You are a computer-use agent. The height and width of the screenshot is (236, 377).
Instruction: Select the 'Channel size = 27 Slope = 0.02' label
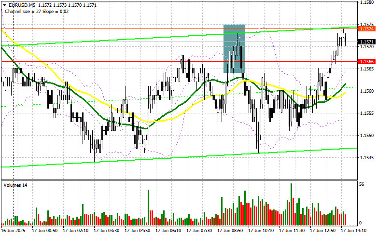(x=37, y=12)
